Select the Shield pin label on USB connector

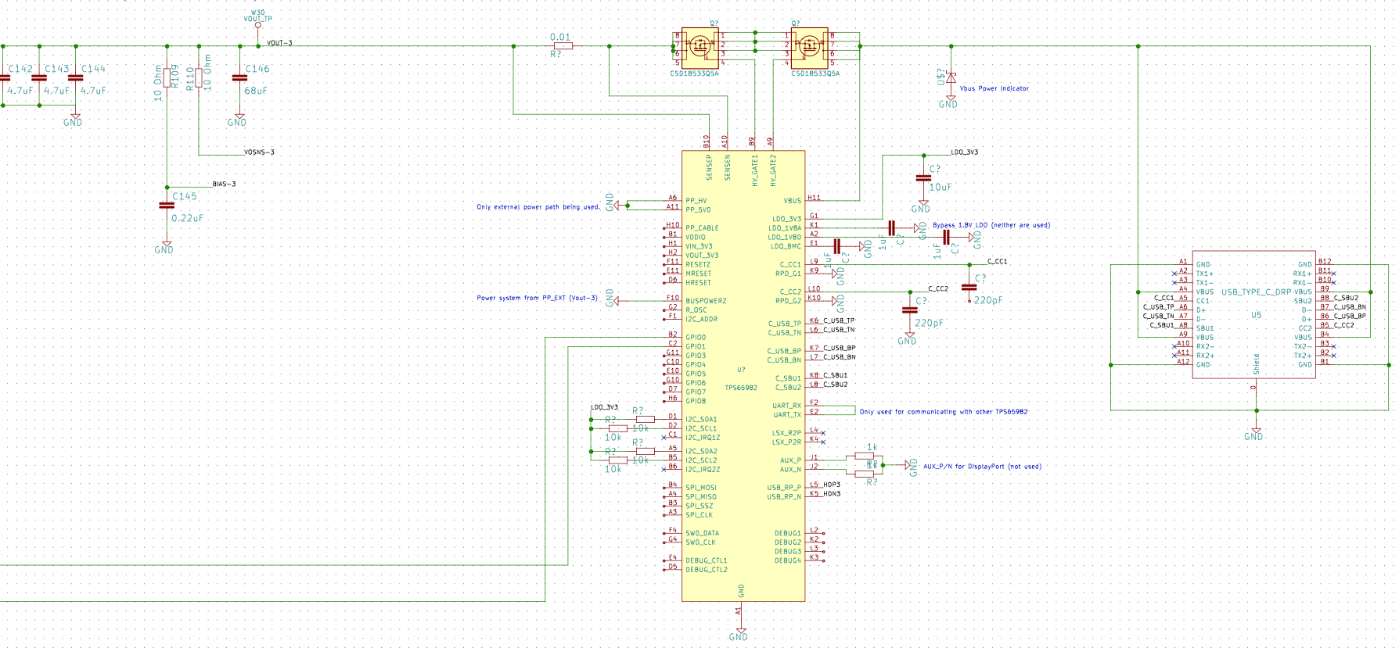tap(1257, 363)
